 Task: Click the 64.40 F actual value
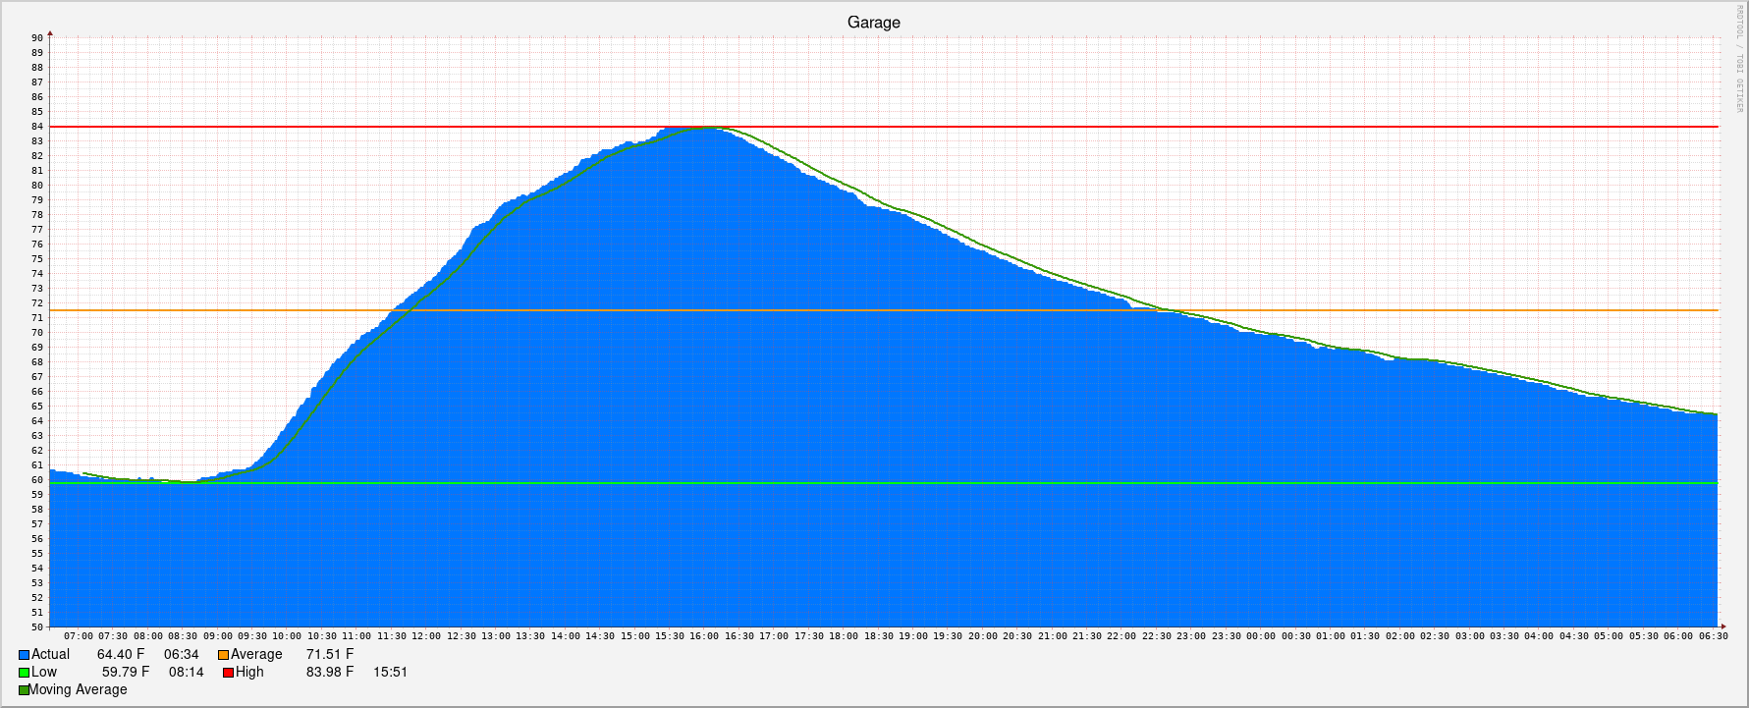coord(121,655)
